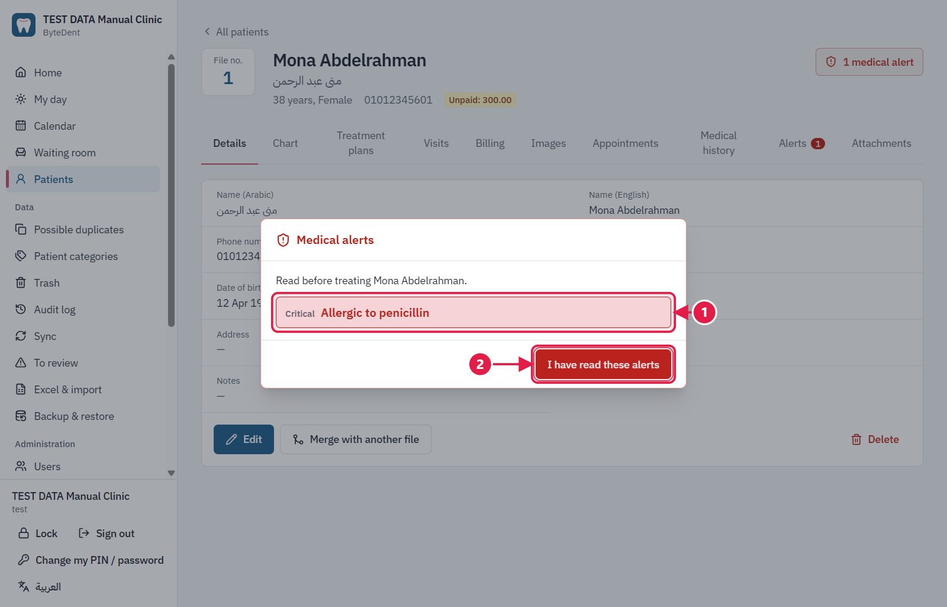Go to the Waiting room page
Viewport: 947px width, 607px height.
83,152
